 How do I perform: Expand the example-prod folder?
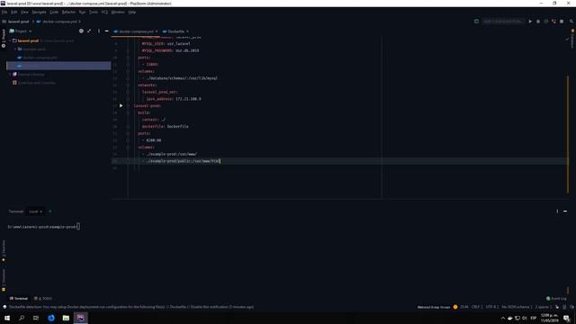pos(15,49)
